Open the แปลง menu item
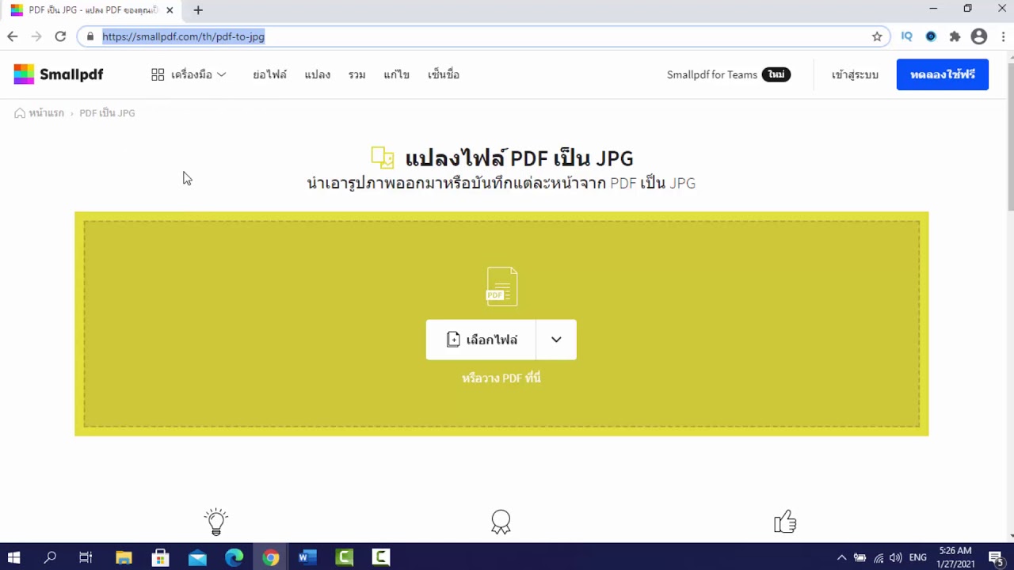This screenshot has height=570, width=1014. [x=317, y=74]
